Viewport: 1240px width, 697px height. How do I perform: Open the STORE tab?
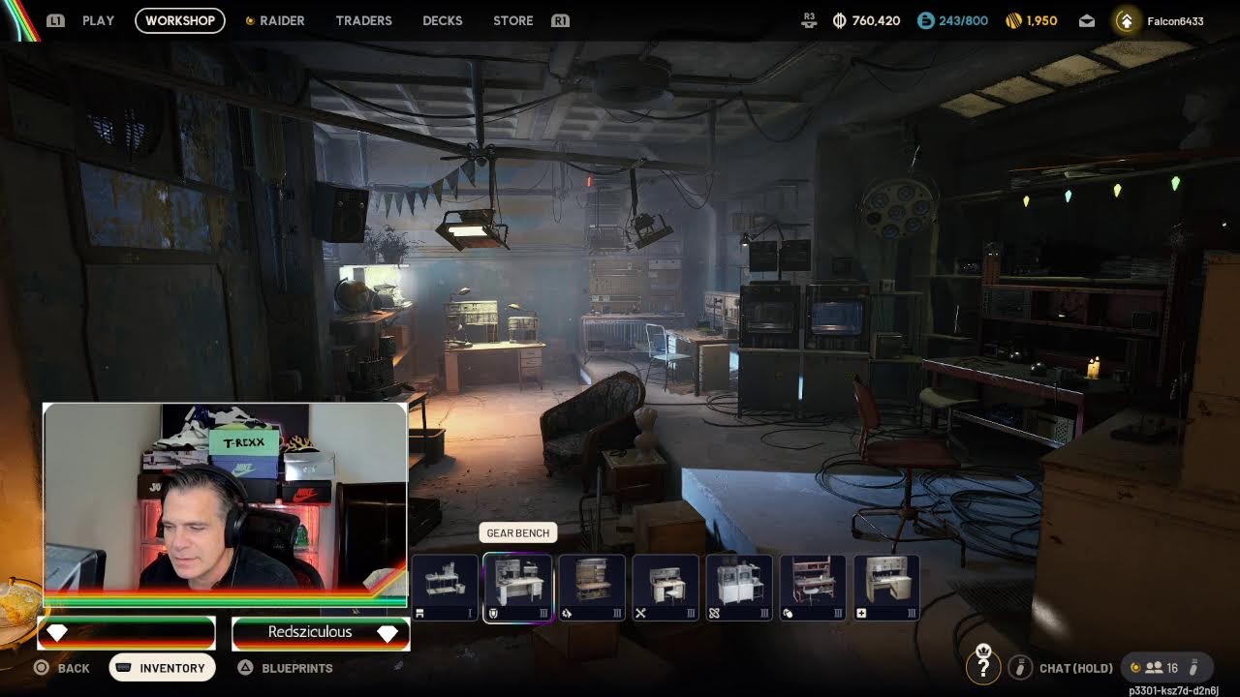coord(512,20)
